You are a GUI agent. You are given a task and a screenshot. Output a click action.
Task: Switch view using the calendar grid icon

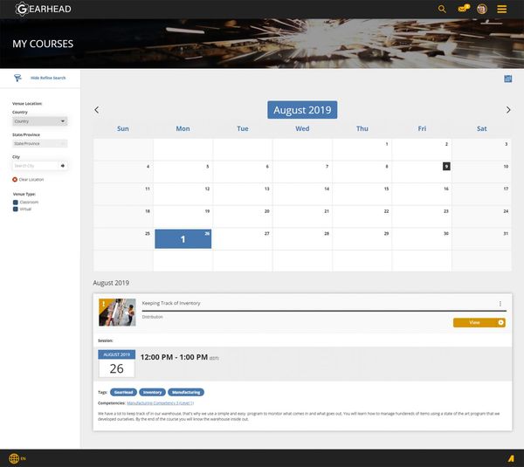click(508, 79)
